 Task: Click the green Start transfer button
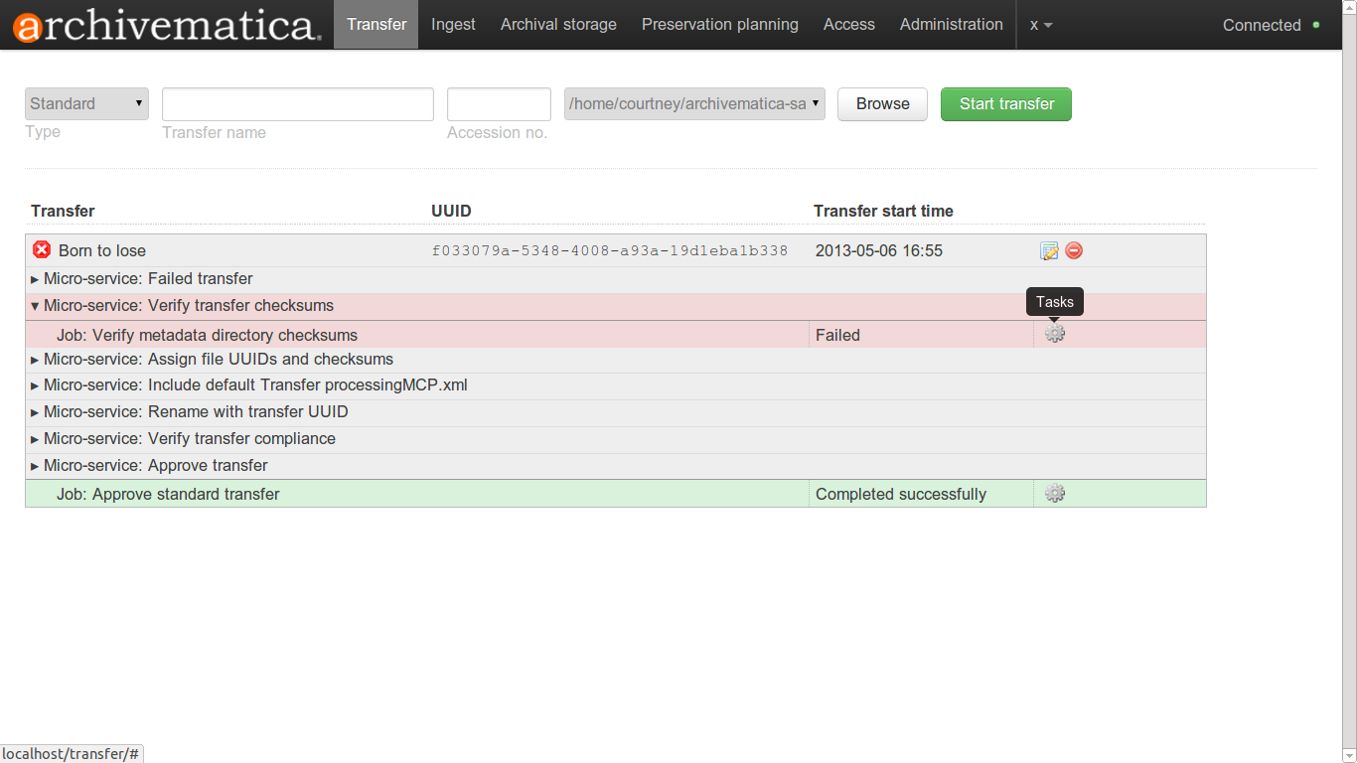(1005, 104)
